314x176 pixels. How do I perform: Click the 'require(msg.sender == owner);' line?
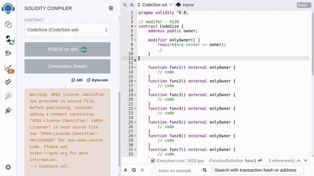[x=192, y=44]
